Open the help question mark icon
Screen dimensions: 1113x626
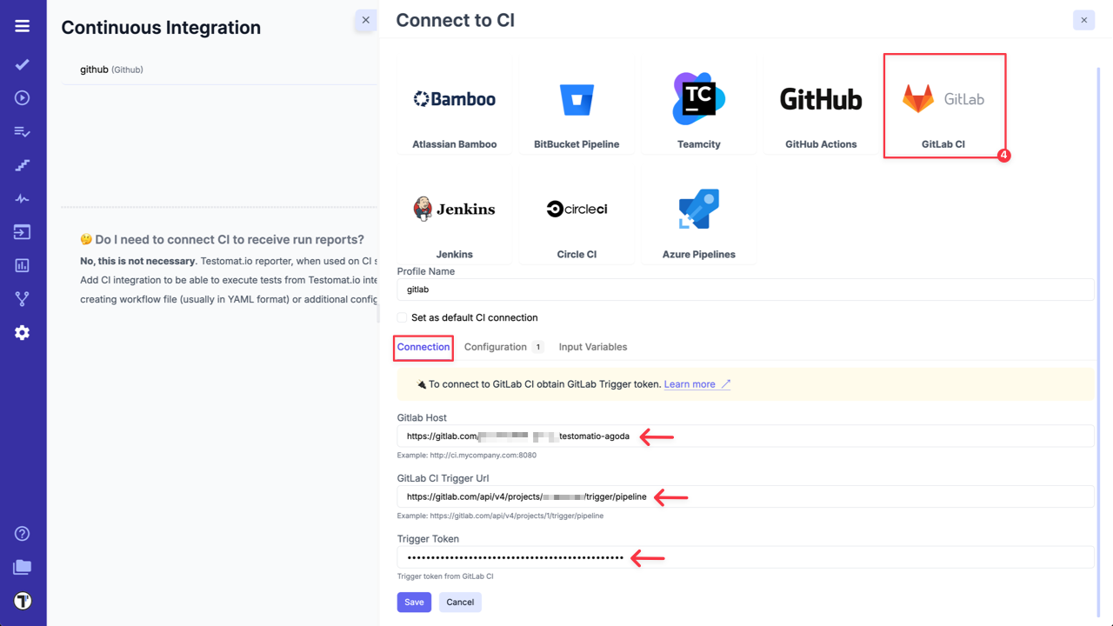pyautogui.click(x=23, y=533)
